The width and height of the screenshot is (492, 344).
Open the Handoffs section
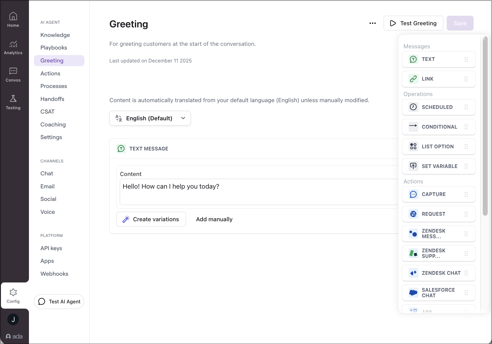pos(52,99)
